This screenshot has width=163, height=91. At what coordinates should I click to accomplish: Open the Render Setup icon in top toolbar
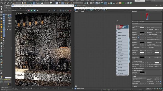tap(108, 3)
